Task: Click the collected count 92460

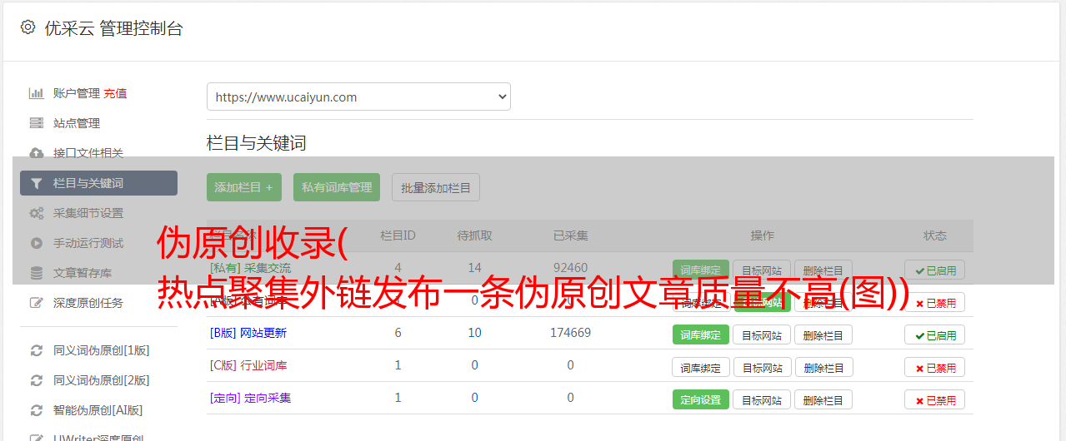Action: coord(570,268)
